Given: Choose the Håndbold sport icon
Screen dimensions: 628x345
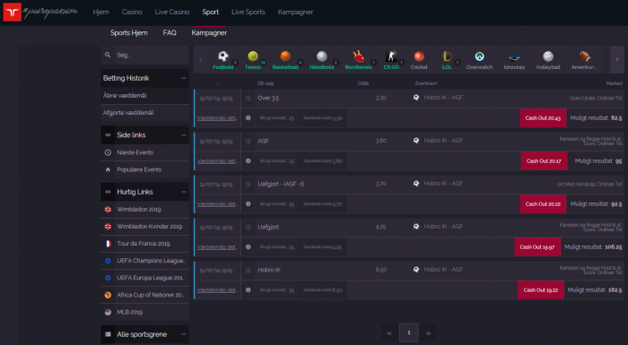Looking at the screenshot, I should 321,56.
